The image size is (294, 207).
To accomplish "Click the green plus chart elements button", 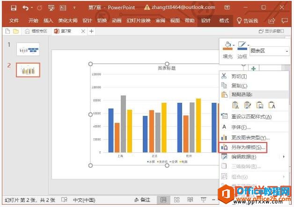I will pos(253,69).
